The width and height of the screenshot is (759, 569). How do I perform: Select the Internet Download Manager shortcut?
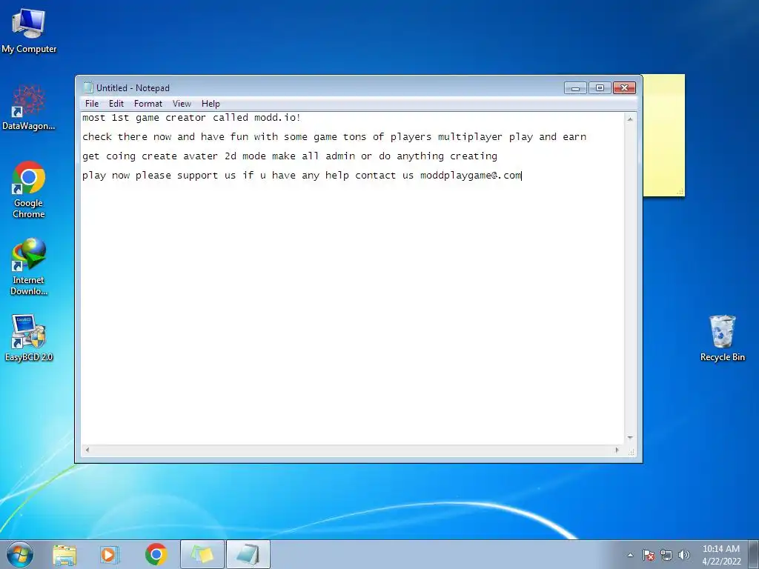pos(29,266)
